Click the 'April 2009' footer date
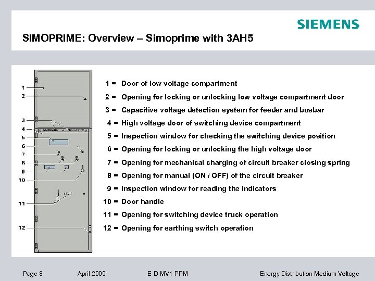This screenshot has height=281, width=375. click(91, 273)
